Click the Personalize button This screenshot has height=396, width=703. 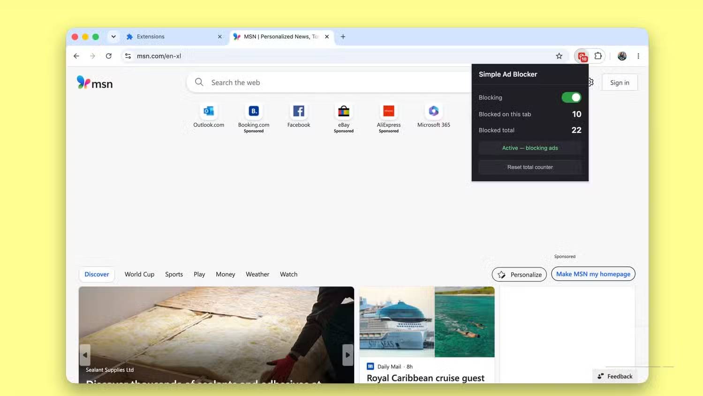click(519, 274)
